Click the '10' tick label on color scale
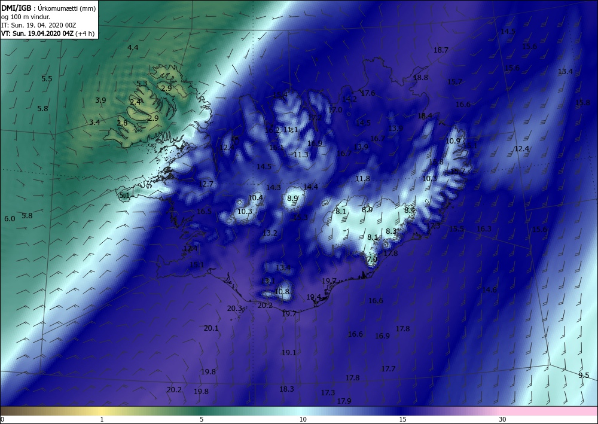 [303, 419]
